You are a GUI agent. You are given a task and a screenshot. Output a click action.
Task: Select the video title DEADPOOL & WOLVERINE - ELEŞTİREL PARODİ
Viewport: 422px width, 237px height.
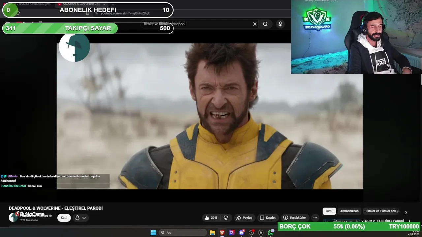point(56,208)
